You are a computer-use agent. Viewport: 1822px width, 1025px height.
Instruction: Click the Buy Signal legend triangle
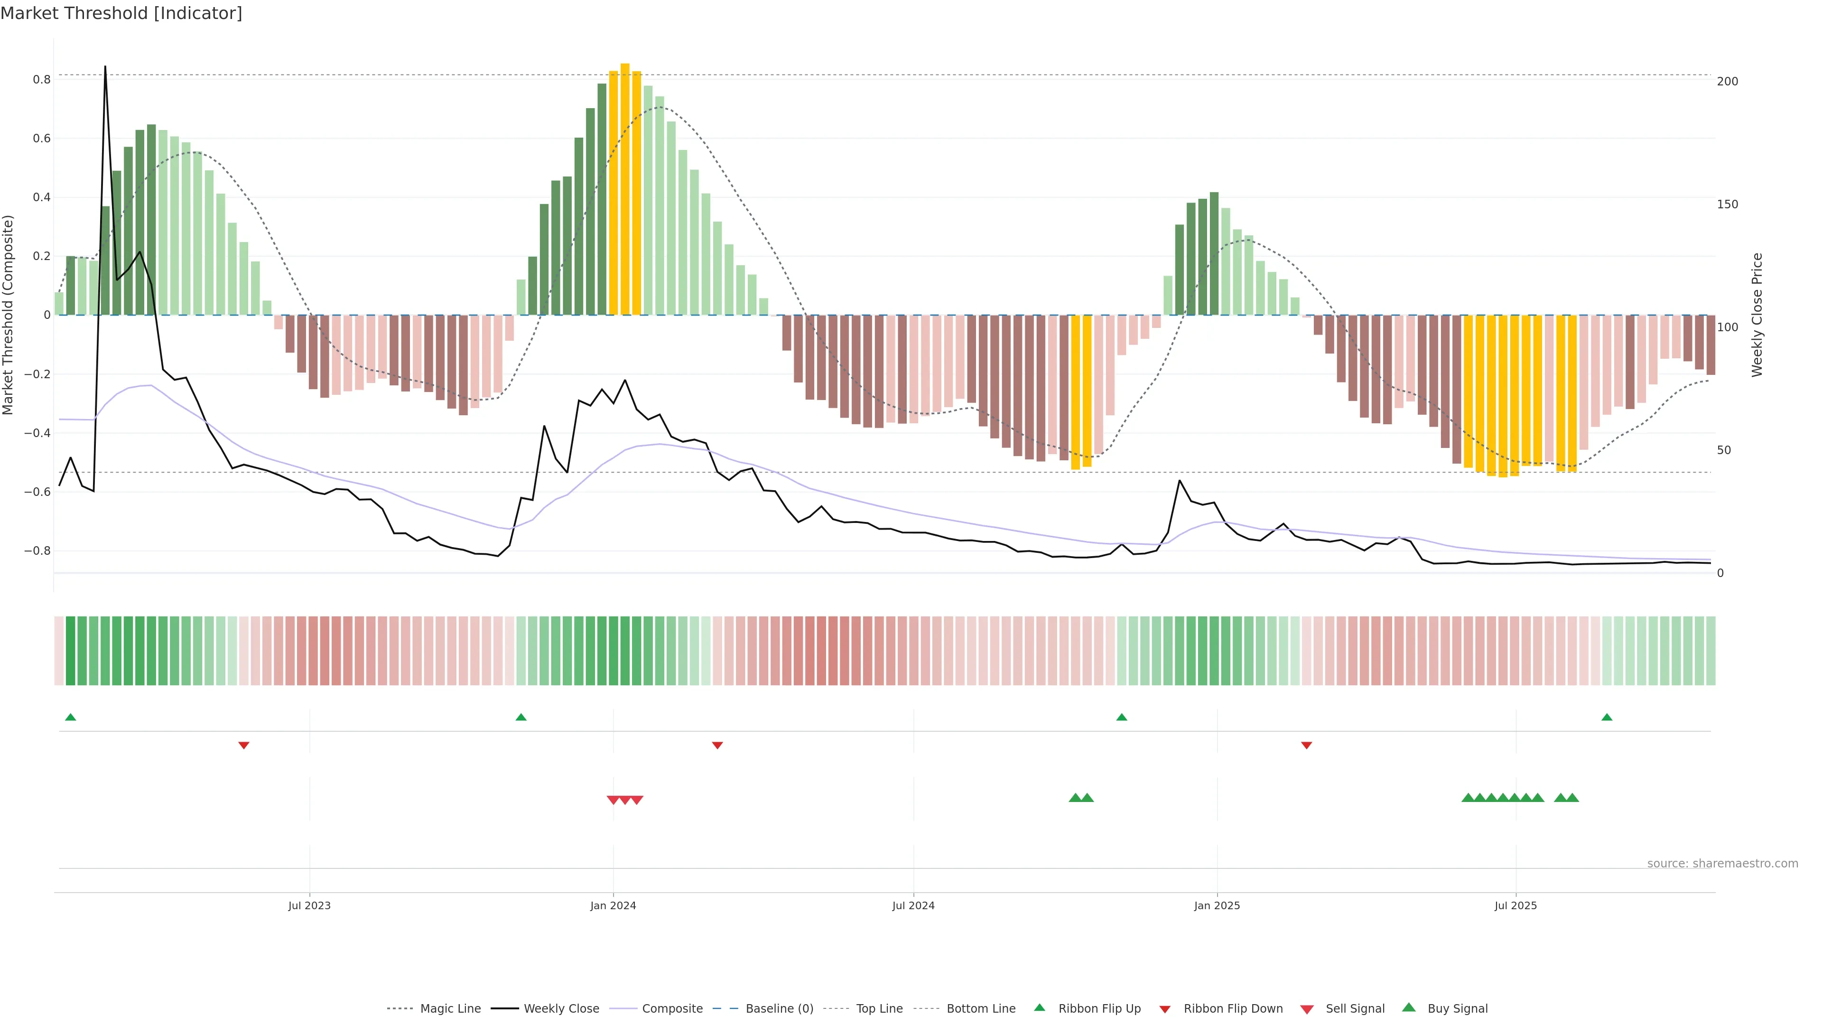(1409, 1007)
